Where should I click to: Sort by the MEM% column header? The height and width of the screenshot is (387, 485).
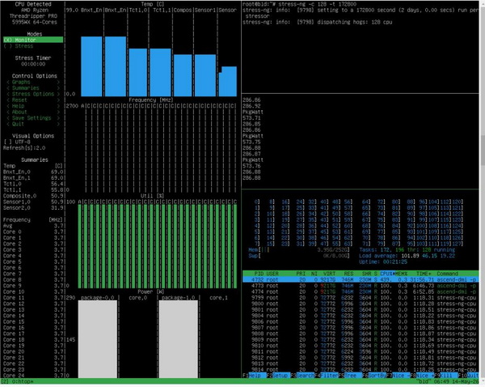click(401, 274)
